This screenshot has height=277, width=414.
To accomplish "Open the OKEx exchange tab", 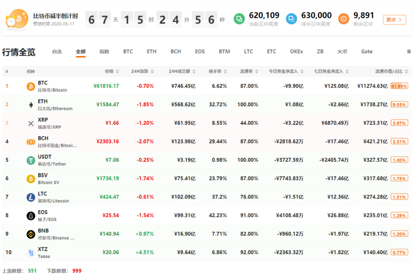I will (x=296, y=52).
